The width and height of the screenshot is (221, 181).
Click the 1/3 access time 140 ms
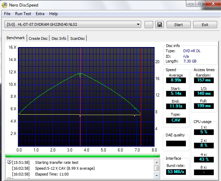[x=204, y=93]
